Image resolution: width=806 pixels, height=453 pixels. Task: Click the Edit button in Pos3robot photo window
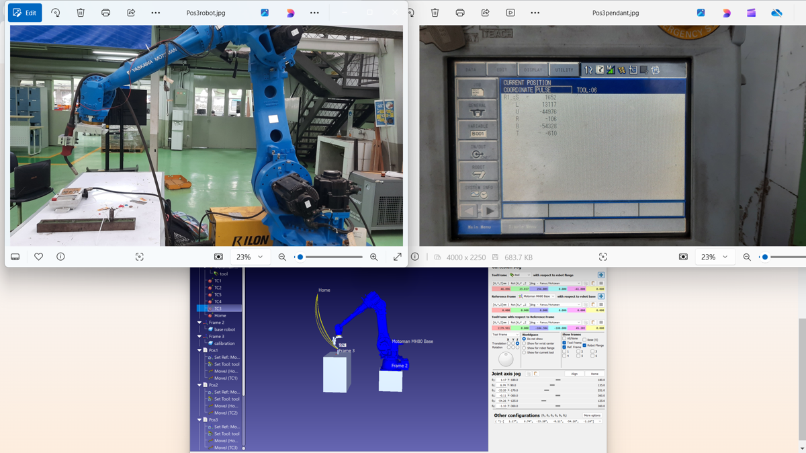pos(25,13)
